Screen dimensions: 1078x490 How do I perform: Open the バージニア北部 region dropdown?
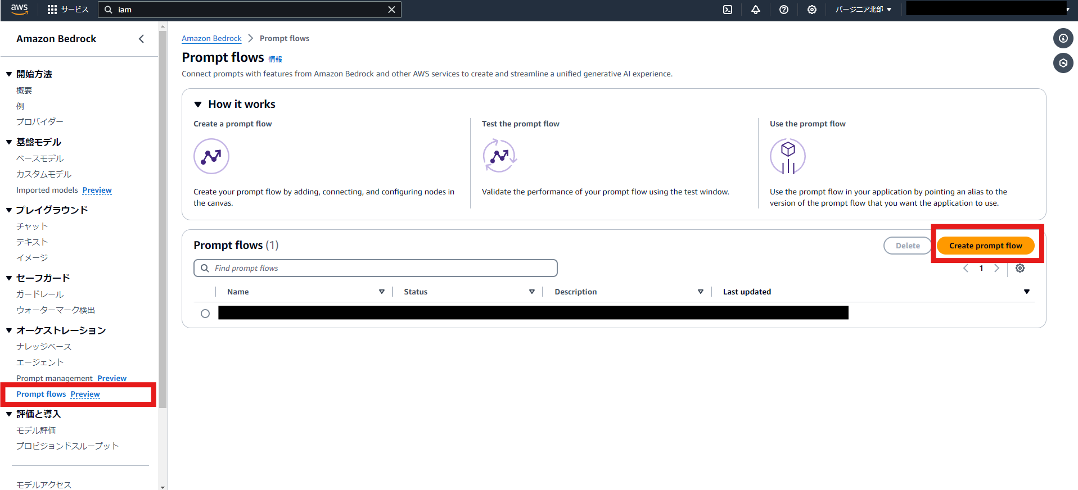point(863,10)
